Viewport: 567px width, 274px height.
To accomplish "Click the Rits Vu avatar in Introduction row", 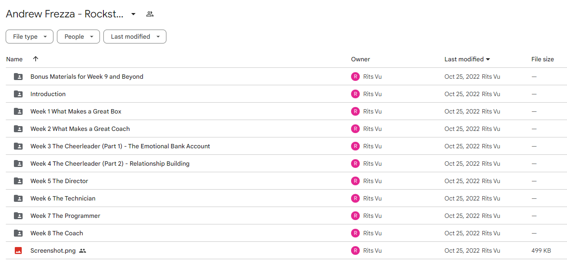I will click(x=355, y=94).
